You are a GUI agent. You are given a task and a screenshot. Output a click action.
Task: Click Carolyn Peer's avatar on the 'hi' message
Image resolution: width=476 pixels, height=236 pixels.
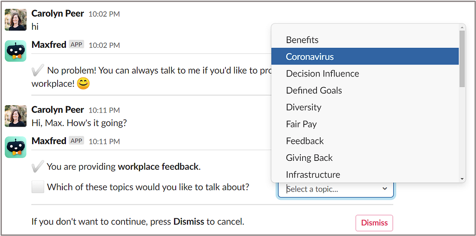(x=15, y=19)
